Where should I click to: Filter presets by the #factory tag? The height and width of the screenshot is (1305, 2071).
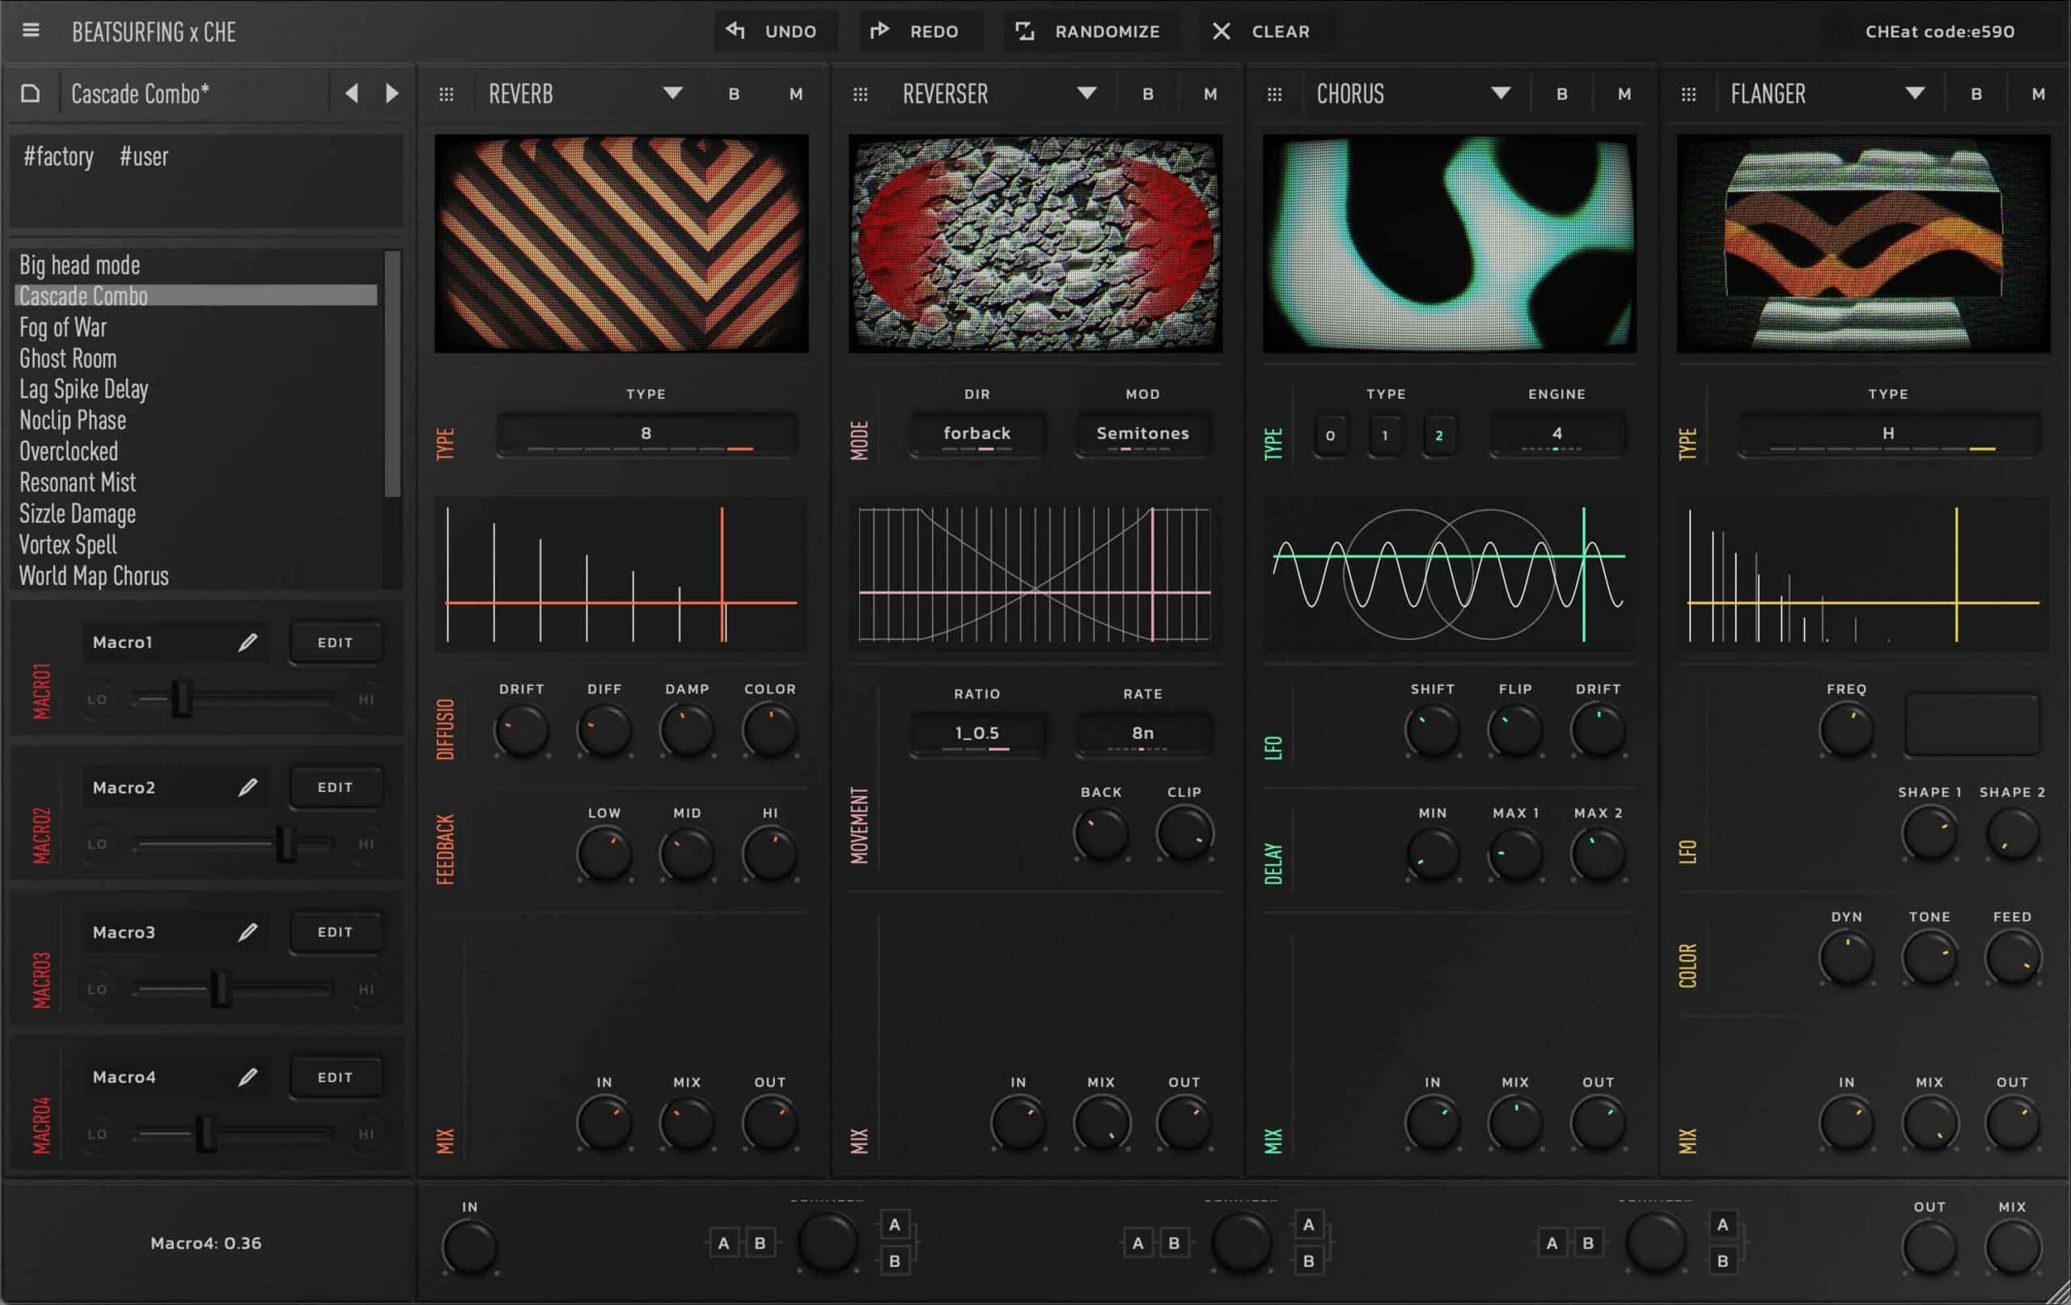(57, 157)
